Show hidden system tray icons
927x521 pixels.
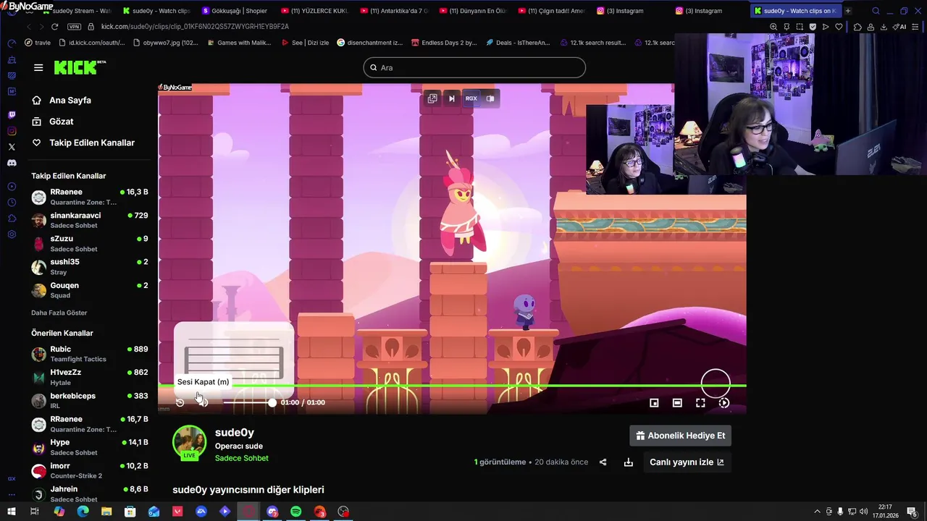pyautogui.click(x=818, y=512)
